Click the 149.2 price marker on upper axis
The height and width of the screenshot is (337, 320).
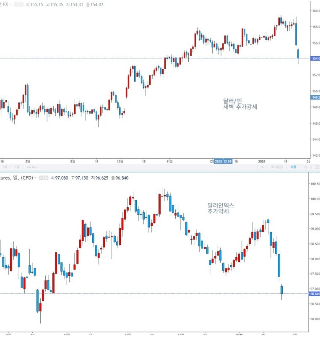[315, 97]
